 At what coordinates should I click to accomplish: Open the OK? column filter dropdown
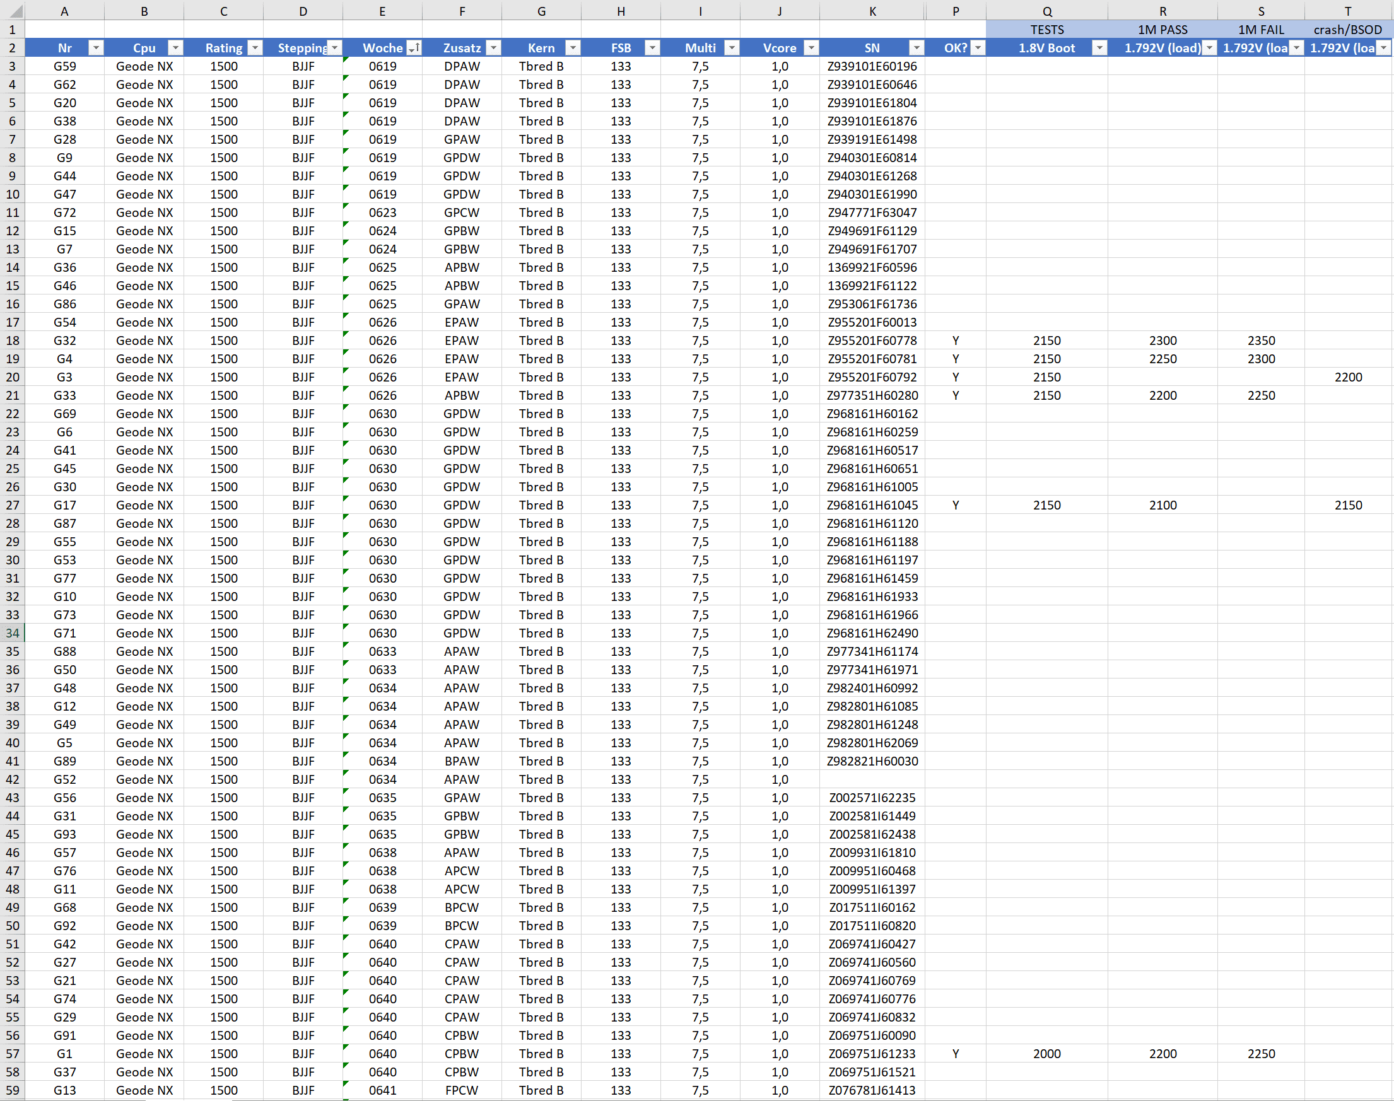point(978,48)
